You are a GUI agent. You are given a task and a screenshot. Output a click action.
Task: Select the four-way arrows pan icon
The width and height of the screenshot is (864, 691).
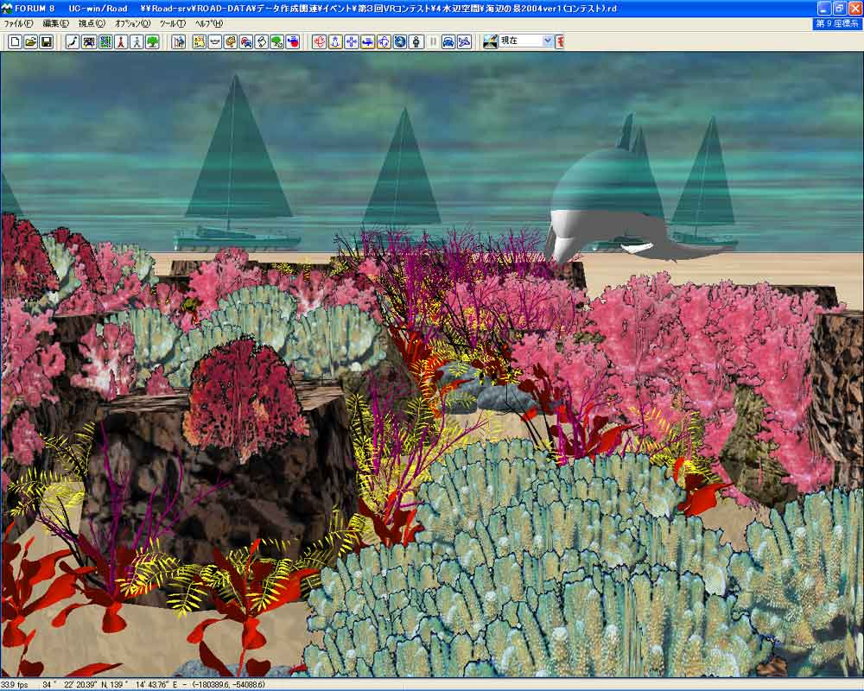coord(352,41)
